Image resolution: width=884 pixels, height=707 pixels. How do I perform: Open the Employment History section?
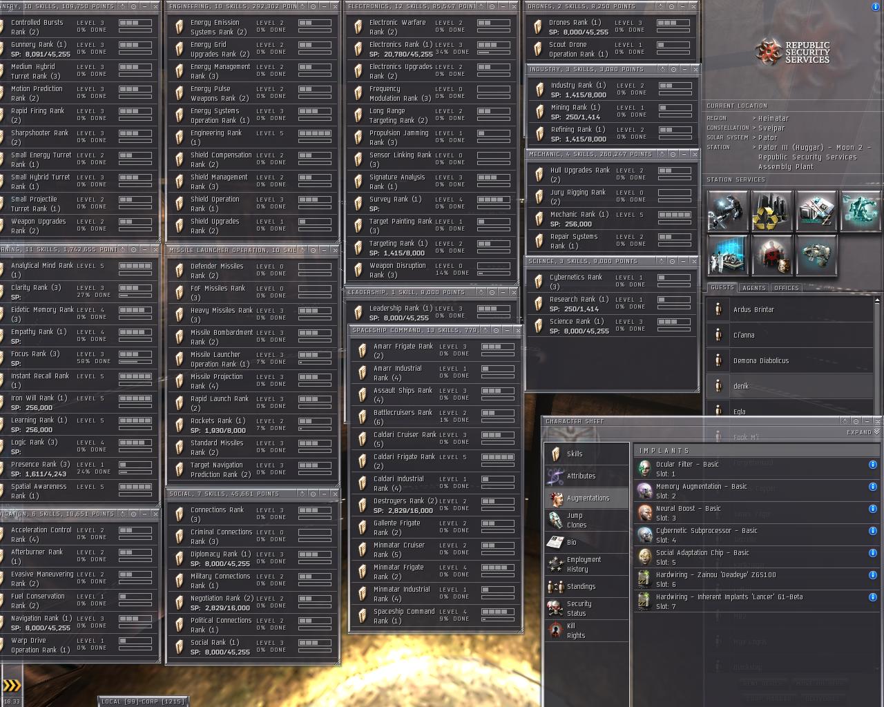coord(586,564)
